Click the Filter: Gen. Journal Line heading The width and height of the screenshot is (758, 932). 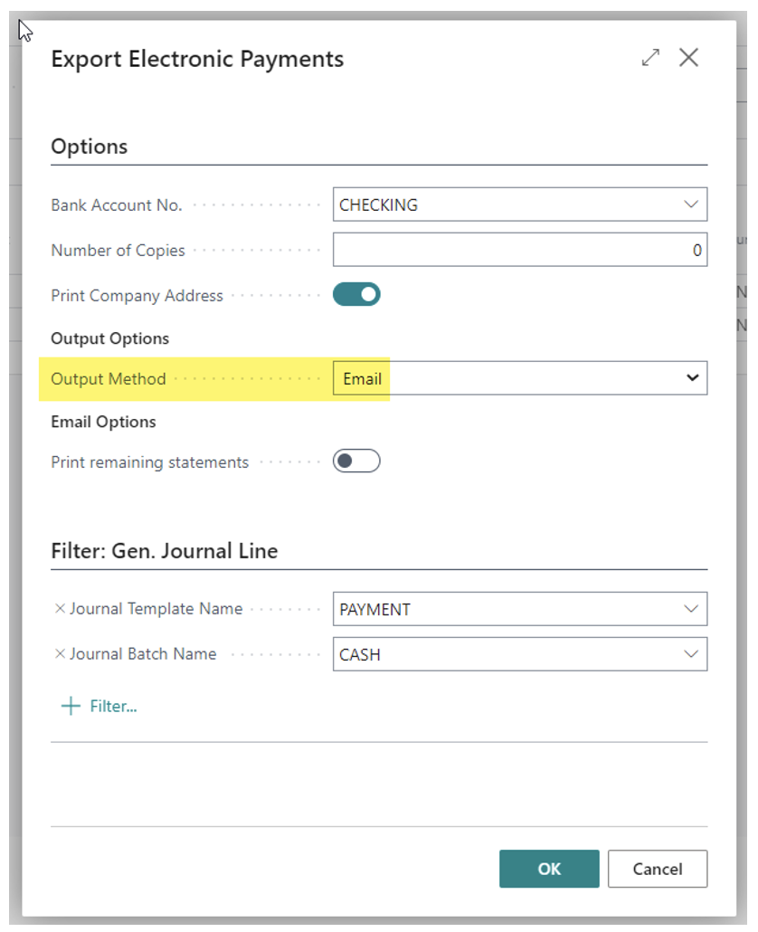pos(164,550)
